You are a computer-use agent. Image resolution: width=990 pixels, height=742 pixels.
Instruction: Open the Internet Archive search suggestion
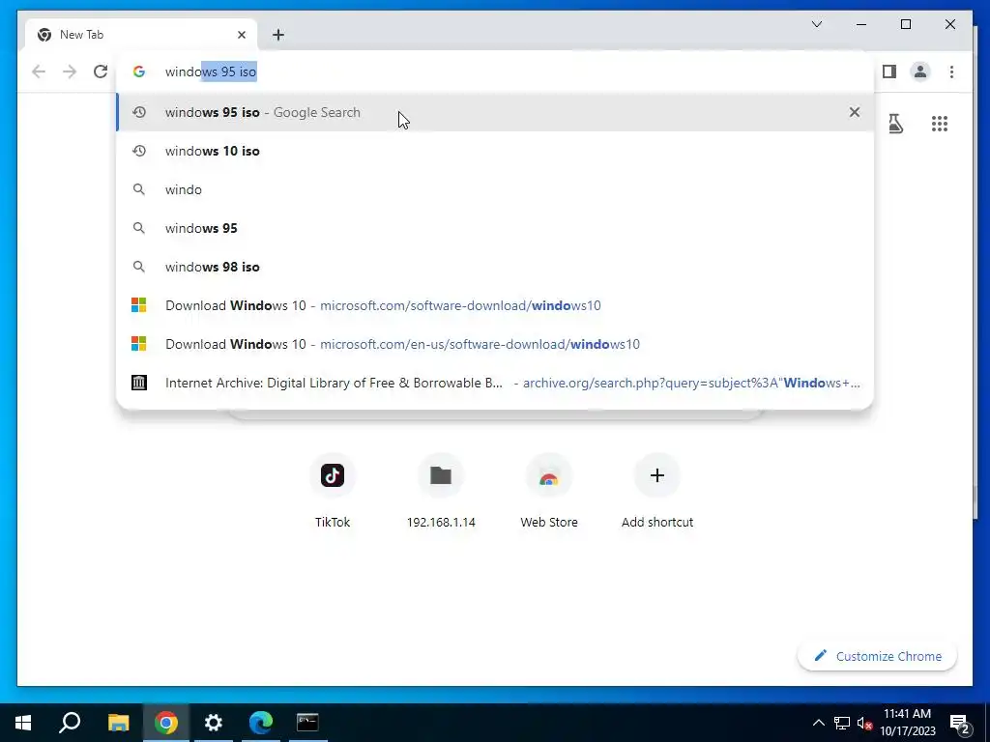(x=495, y=383)
